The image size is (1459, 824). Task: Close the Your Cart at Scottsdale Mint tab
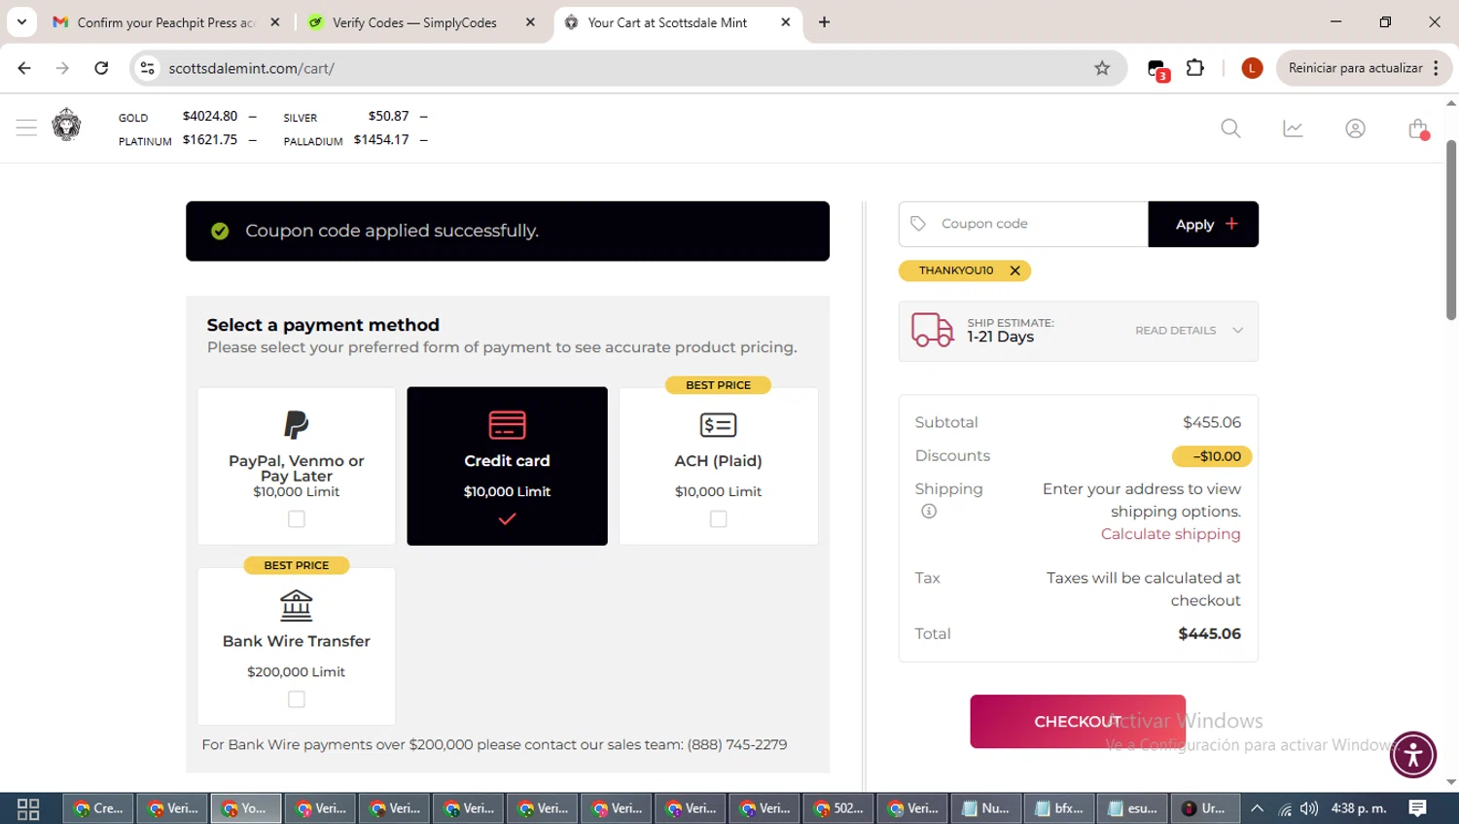click(x=786, y=22)
